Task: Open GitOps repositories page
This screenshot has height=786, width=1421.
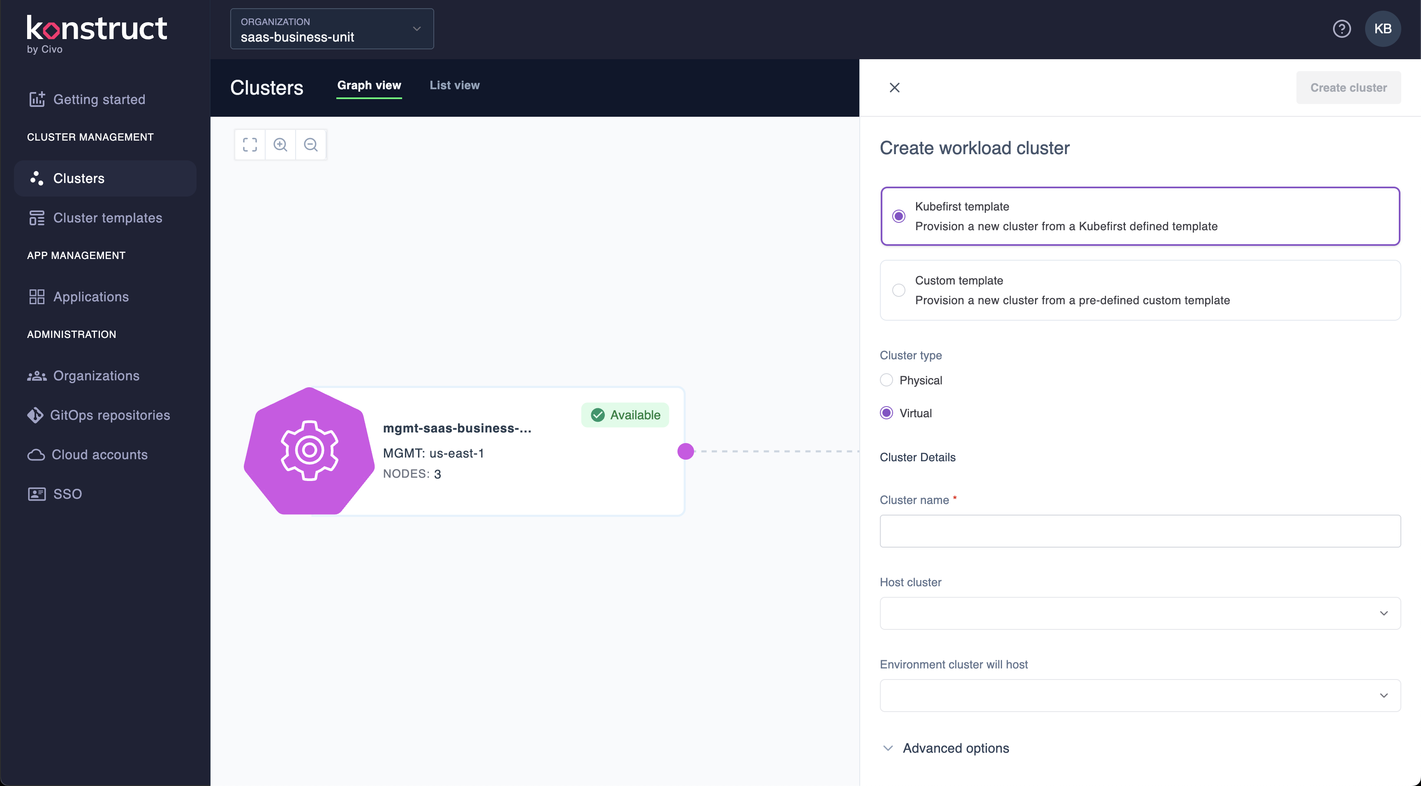Action: (110, 415)
